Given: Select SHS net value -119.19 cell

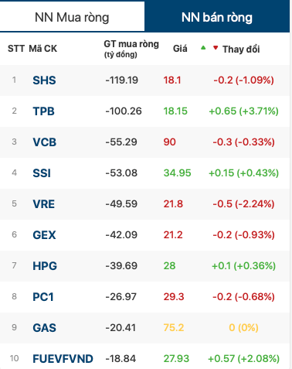Looking at the screenshot, I should click(x=122, y=80).
